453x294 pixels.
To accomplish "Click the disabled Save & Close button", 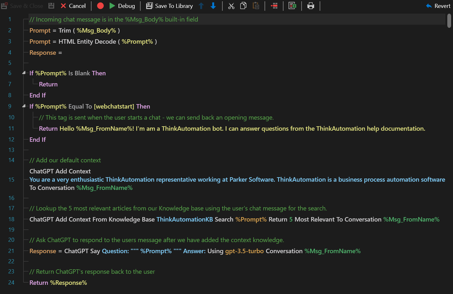I will (22, 6).
